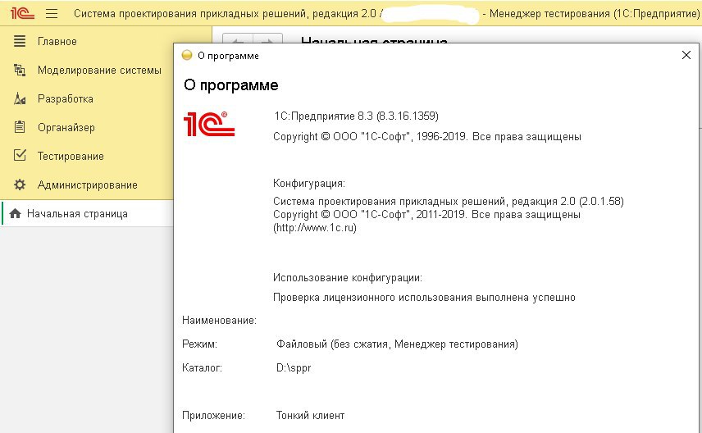Click the Файловый mode value text
The height and width of the screenshot is (433, 702).
tap(397, 344)
